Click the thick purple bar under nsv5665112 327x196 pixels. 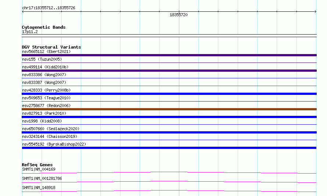click(169, 55)
